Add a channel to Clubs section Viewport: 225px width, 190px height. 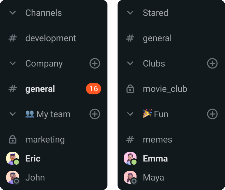point(212,63)
